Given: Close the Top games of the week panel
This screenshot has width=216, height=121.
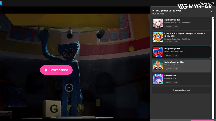Looking at the screenshot, I should (211, 12).
